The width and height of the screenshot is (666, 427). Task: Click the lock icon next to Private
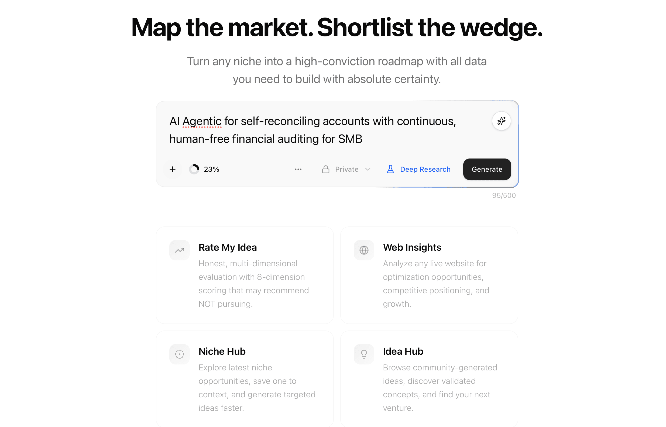coord(326,169)
